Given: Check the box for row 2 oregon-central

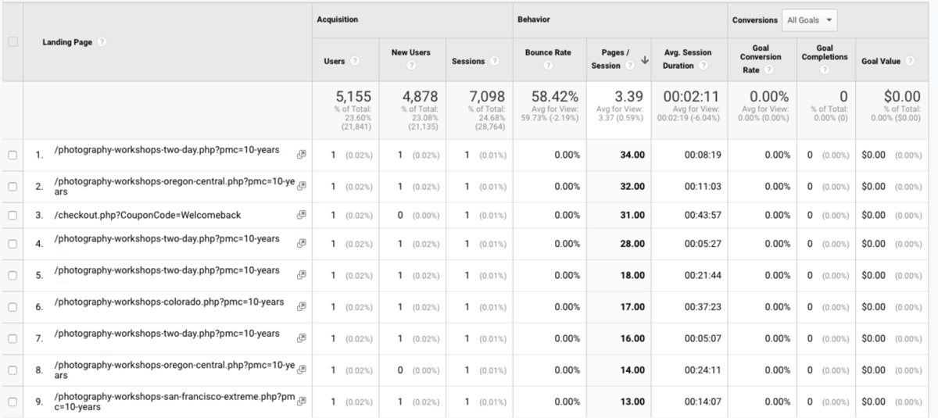Looking at the screenshot, I should (x=13, y=187).
